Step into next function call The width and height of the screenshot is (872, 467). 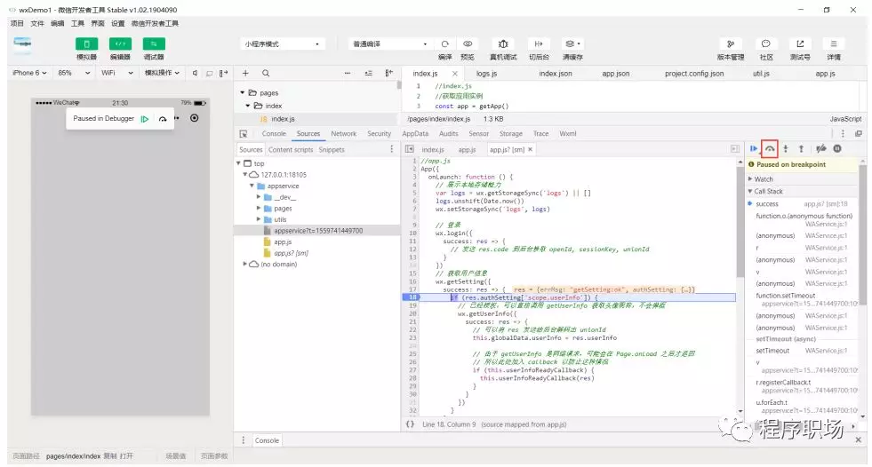click(x=785, y=148)
